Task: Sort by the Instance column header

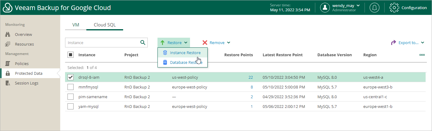Action: coord(87,55)
